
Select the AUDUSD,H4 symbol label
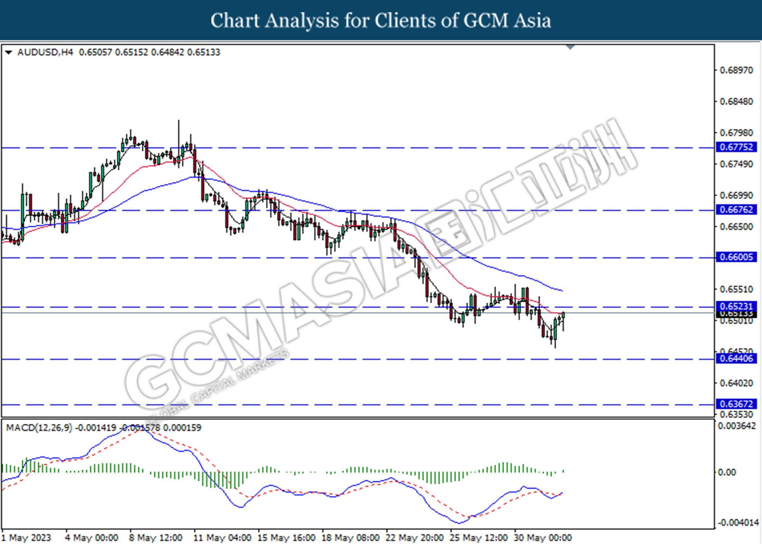coord(45,52)
